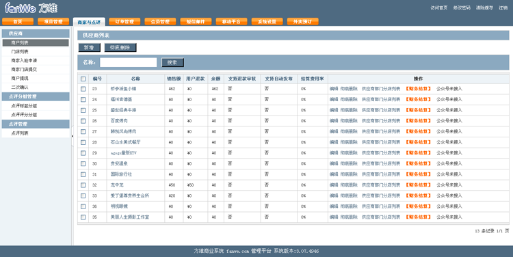Select the 商家与点评 navigation tab

click(x=89, y=22)
